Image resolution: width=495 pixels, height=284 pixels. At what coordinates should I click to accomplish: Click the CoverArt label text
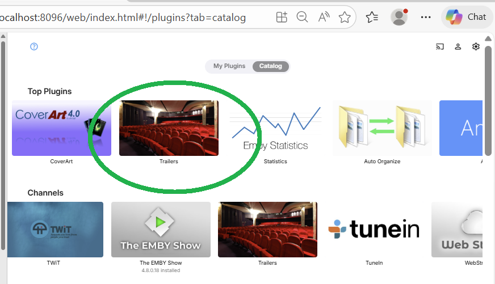point(61,162)
